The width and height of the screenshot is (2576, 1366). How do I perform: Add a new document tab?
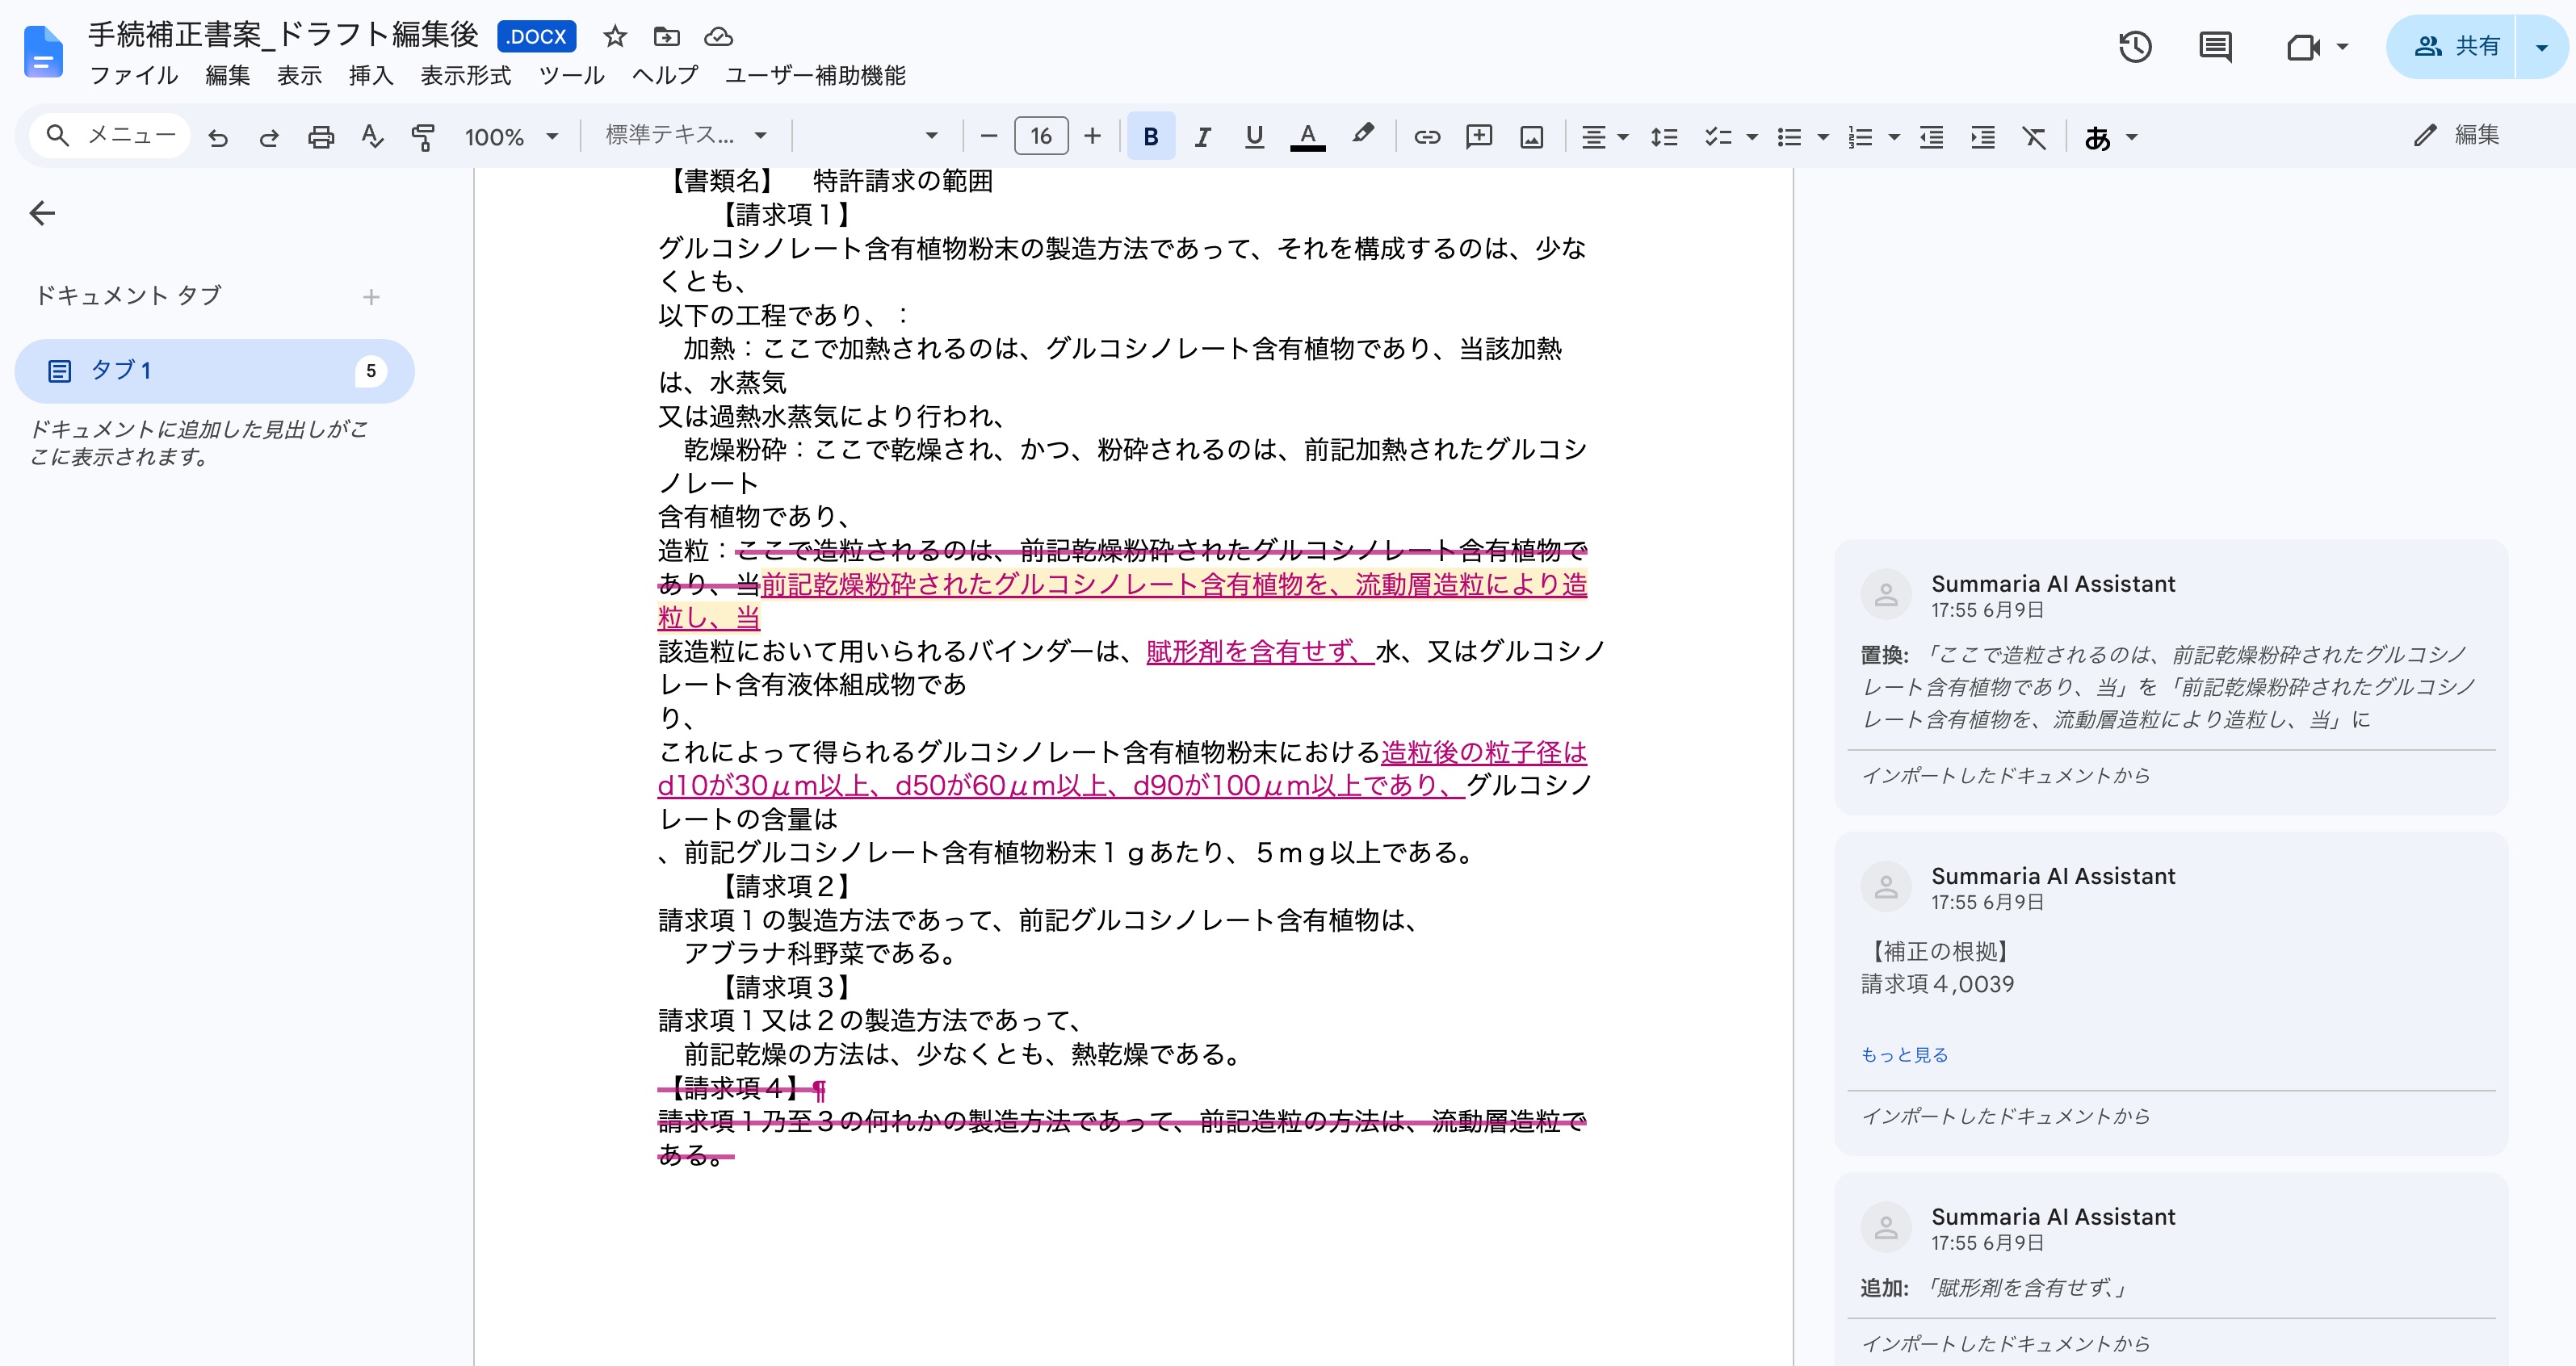[371, 297]
